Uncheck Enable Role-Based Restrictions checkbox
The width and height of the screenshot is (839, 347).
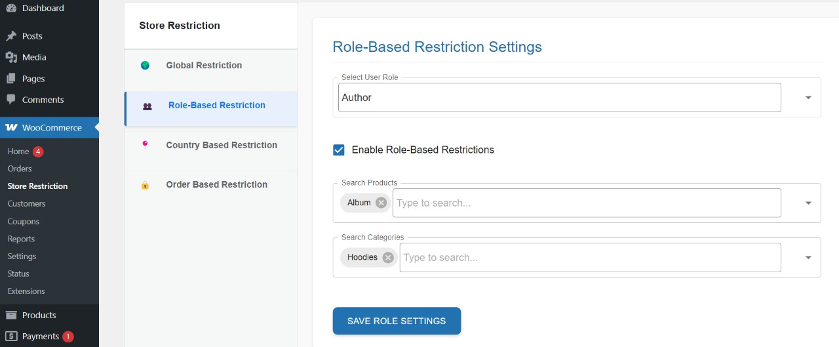click(x=339, y=150)
